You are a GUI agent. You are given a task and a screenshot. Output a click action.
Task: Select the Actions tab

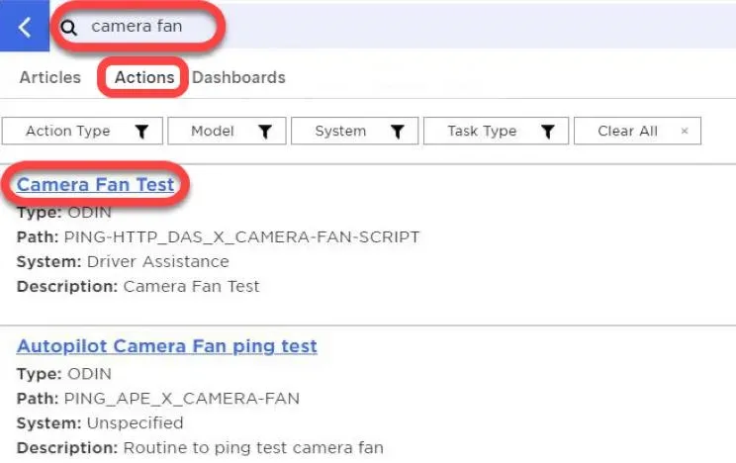pos(144,77)
